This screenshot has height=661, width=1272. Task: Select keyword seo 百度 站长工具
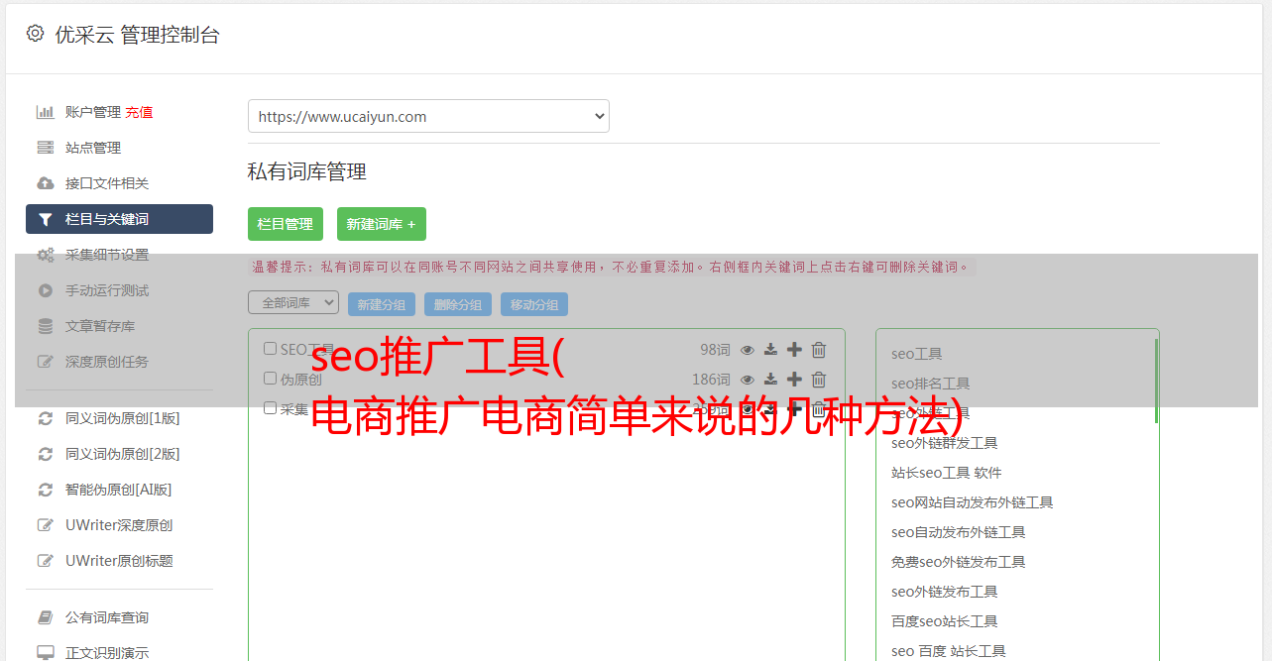pyautogui.click(x=949, y=651)
